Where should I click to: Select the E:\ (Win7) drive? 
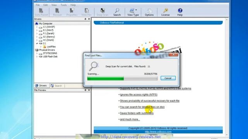[x=48, y=30]
